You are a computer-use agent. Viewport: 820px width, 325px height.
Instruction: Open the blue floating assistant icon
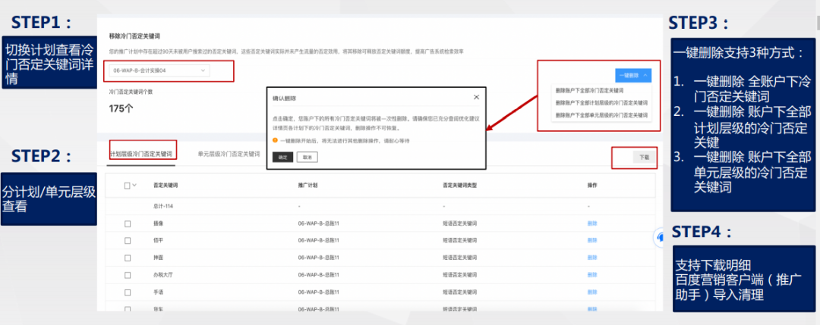click(660, 237)
